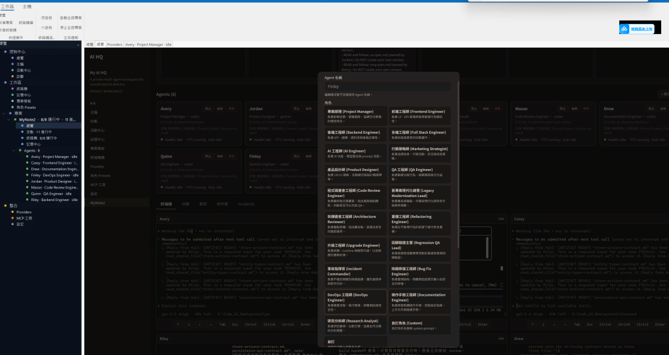
Task: Select the QA Engineer role card
Action: coord(419,174)
